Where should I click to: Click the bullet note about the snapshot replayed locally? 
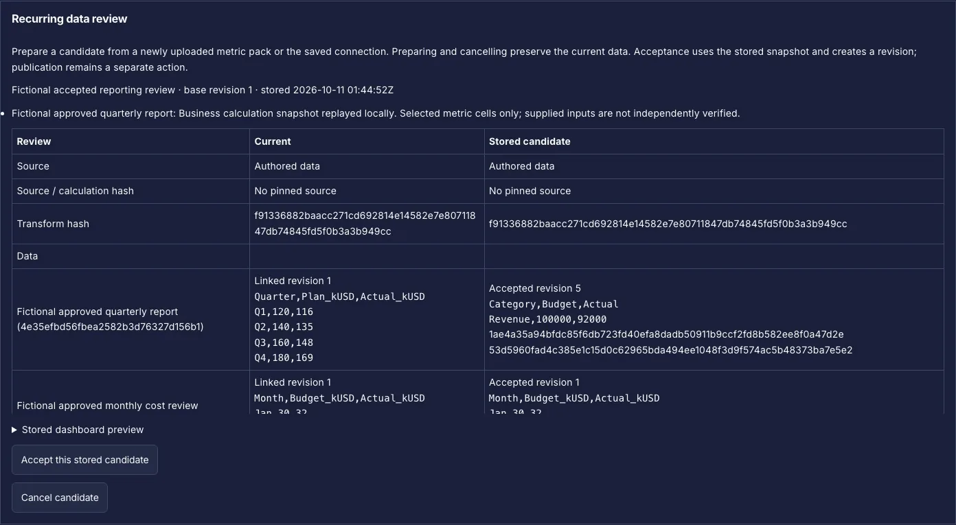coord(376,113)
